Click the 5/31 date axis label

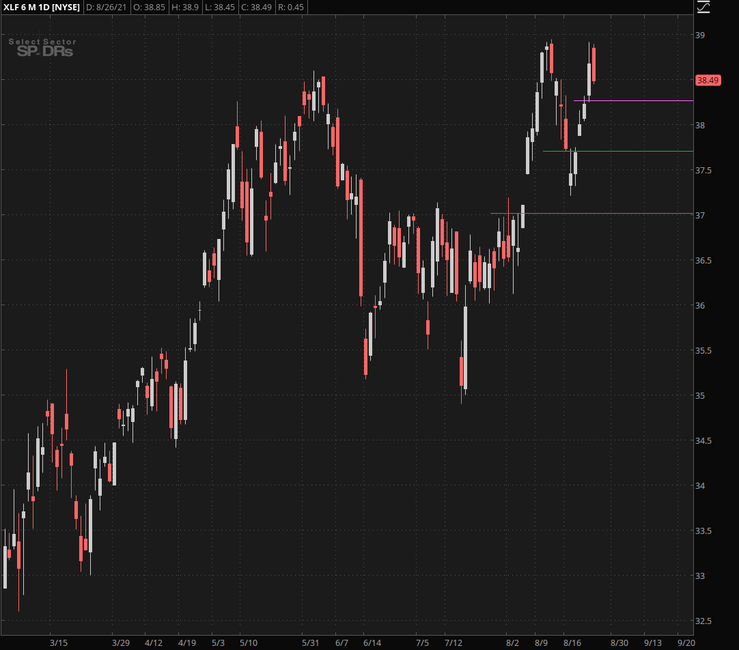pyautogui.click(x=310, y=643)
